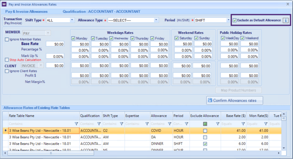Click the info icon beside Exclude as Default Allowance
The height and width of the screenshot is (159, 293).
coord(285,20)
